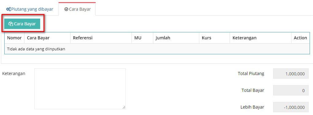Click the Lebih Bayar amount field
Screen dimensions: 313x115
pos(291,107)
